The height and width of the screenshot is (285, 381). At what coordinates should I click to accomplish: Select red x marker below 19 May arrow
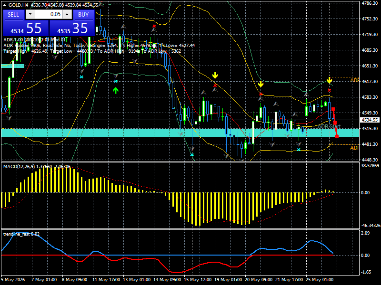pyautogui.click(x=215, y=85)
